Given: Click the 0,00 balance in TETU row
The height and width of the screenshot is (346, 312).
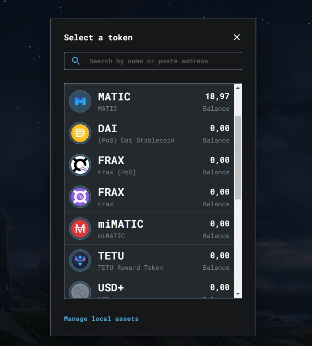Looking at the screenshot, I should (220, 255).
